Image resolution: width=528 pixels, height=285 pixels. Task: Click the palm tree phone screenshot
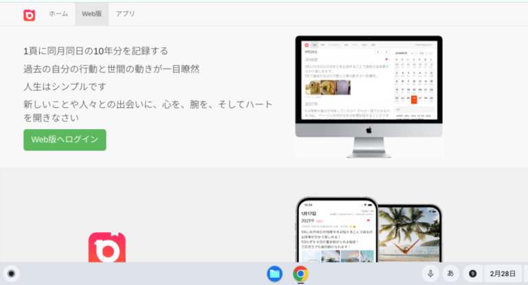coord(410,233)
